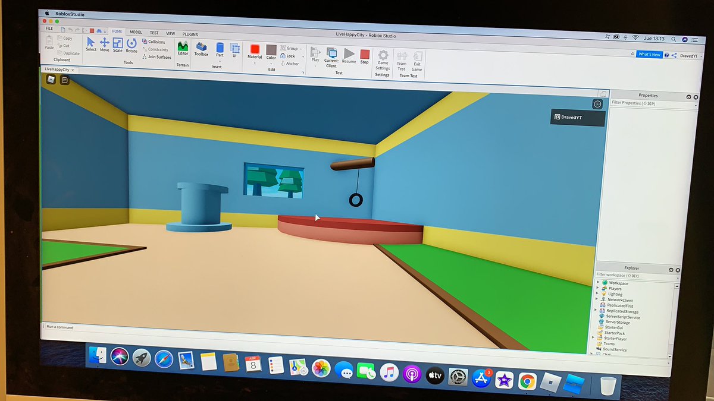Expand StarterPlayer in Explorer
Viewport: 714px width, 401px height.
click(594, 337)
